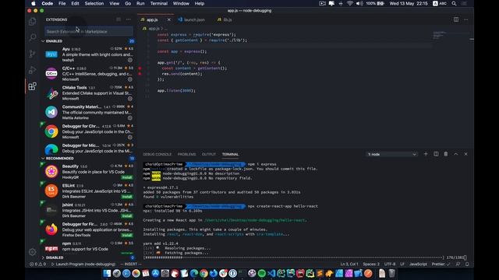Select the TERMINAL panel tab
The image size is (499, 280).
231,154
